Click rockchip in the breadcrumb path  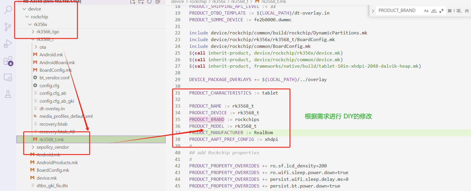tap(198, 2)
